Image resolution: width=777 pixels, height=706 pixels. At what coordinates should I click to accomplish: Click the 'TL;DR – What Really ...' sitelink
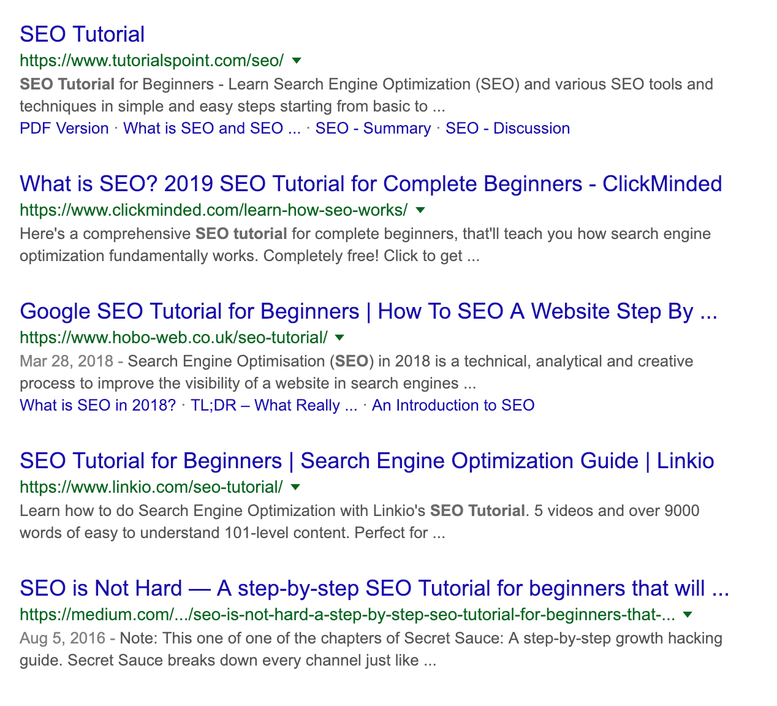[x=274, y=405]
